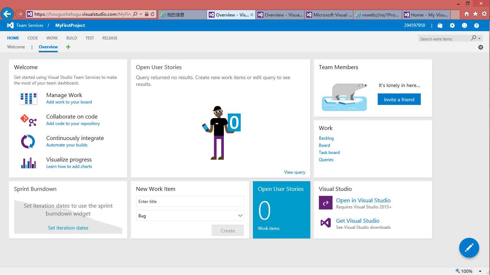Screen dimensions: 490x275
Task: Click Get Visual Studio link
Action: [x=358, y=221]
